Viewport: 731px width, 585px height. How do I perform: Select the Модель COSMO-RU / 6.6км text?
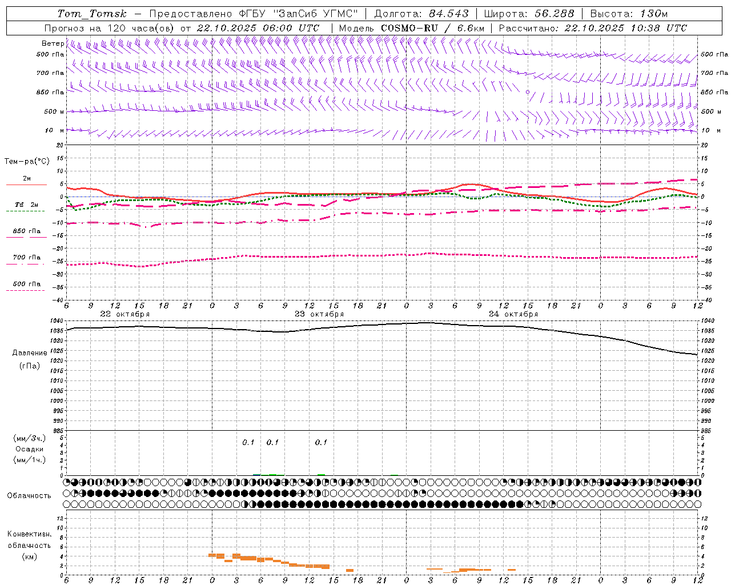(411, 28)
